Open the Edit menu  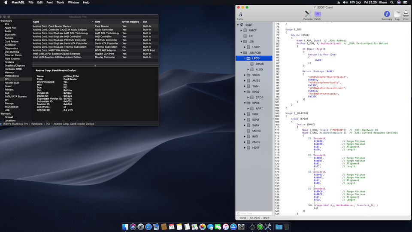(x=40, y=3)
